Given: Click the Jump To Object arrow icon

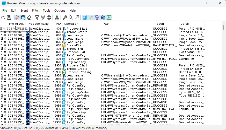Looking at the screenshot, I should pyautogui.click(x=77, y=18).
